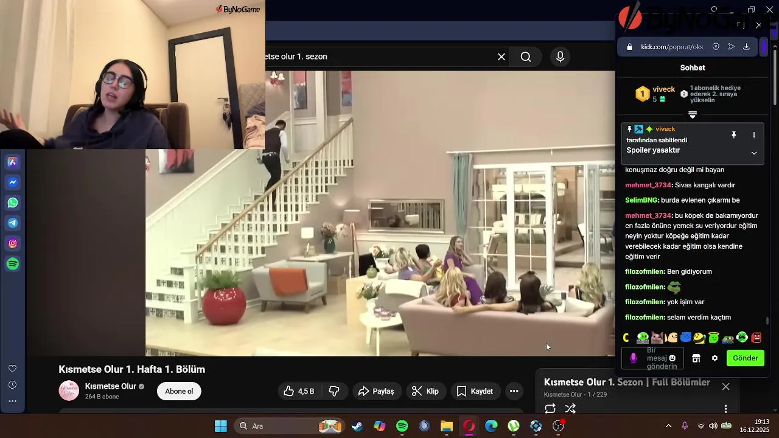Insert the cat emote
779x438 pixels.
(x=657, y=338)
